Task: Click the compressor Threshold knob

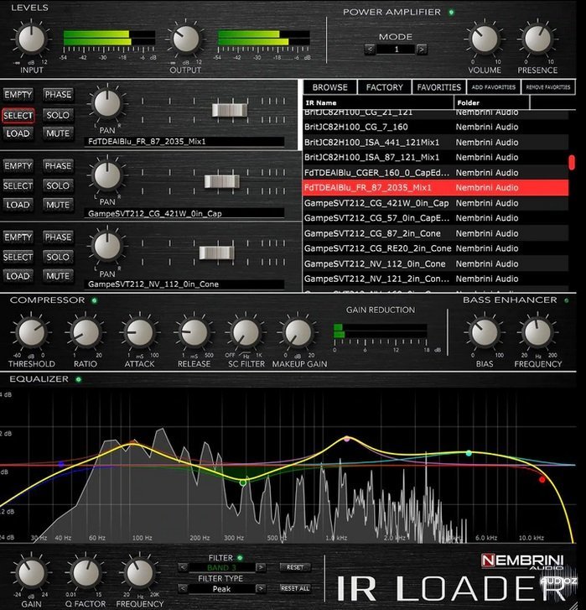Action: tap(32, 333)
